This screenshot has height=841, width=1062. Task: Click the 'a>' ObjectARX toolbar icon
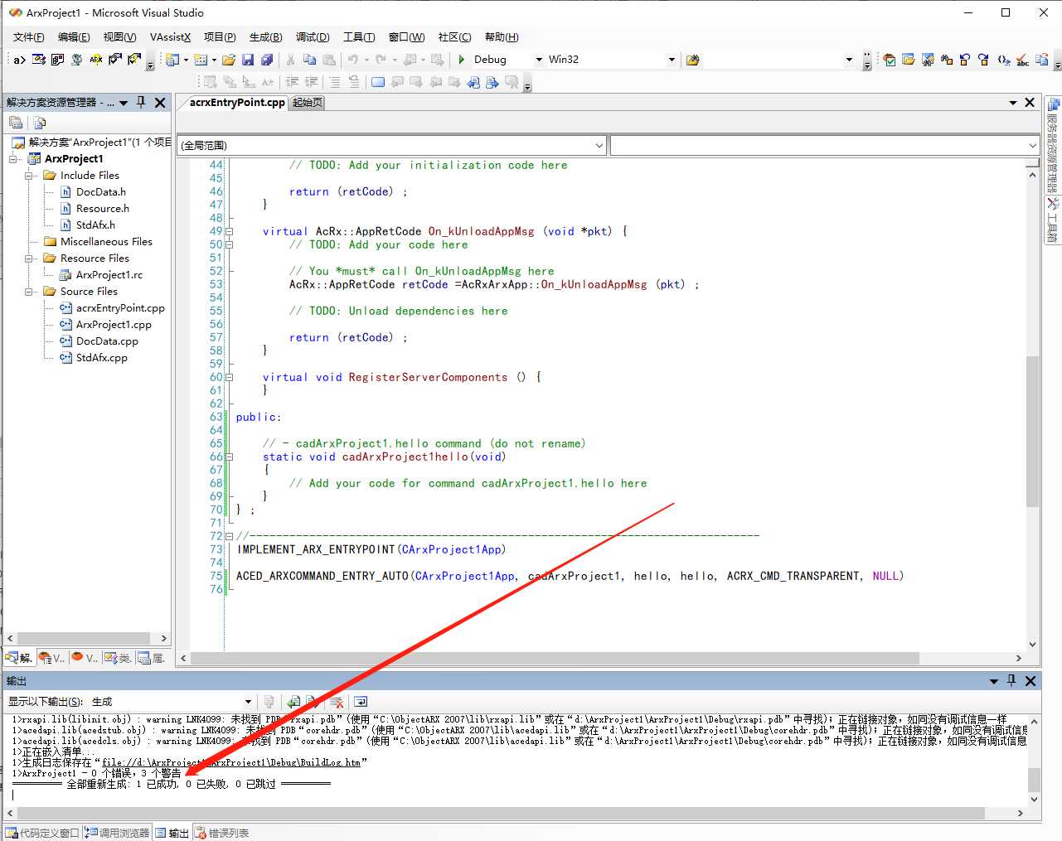[x=19, y=60]
